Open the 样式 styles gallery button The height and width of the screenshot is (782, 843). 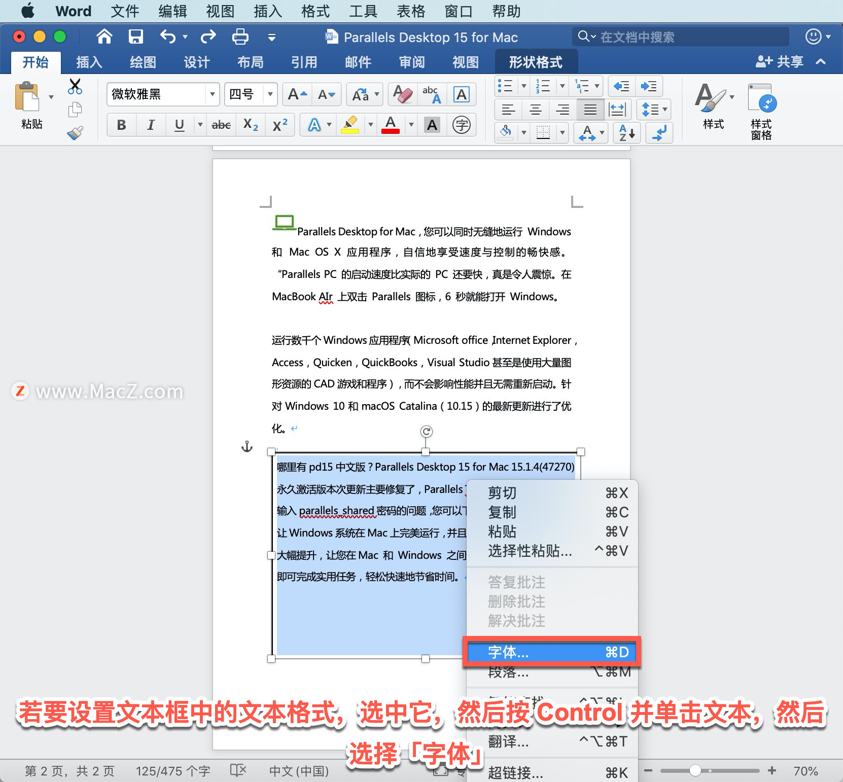(713, 106)
